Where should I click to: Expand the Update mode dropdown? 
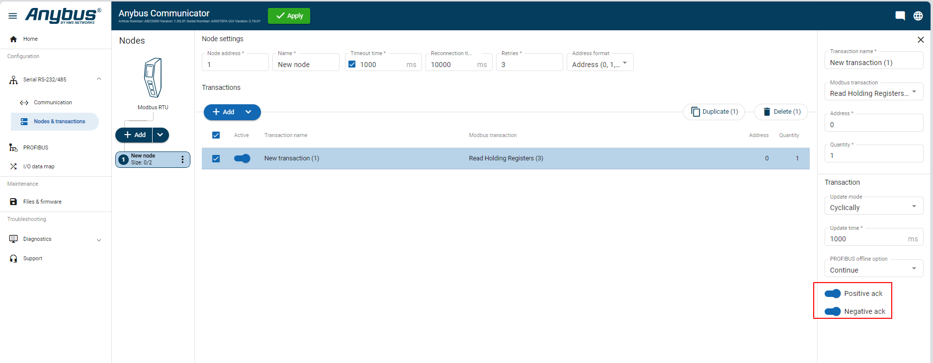point(873,207)
